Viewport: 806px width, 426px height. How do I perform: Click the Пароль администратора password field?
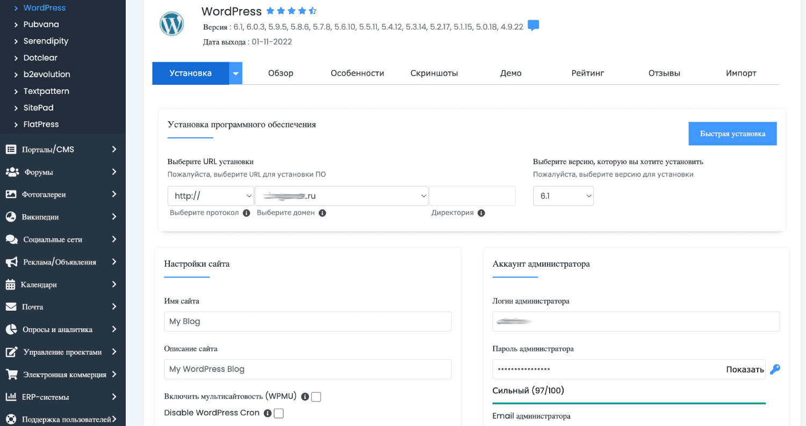click(629, 369)
